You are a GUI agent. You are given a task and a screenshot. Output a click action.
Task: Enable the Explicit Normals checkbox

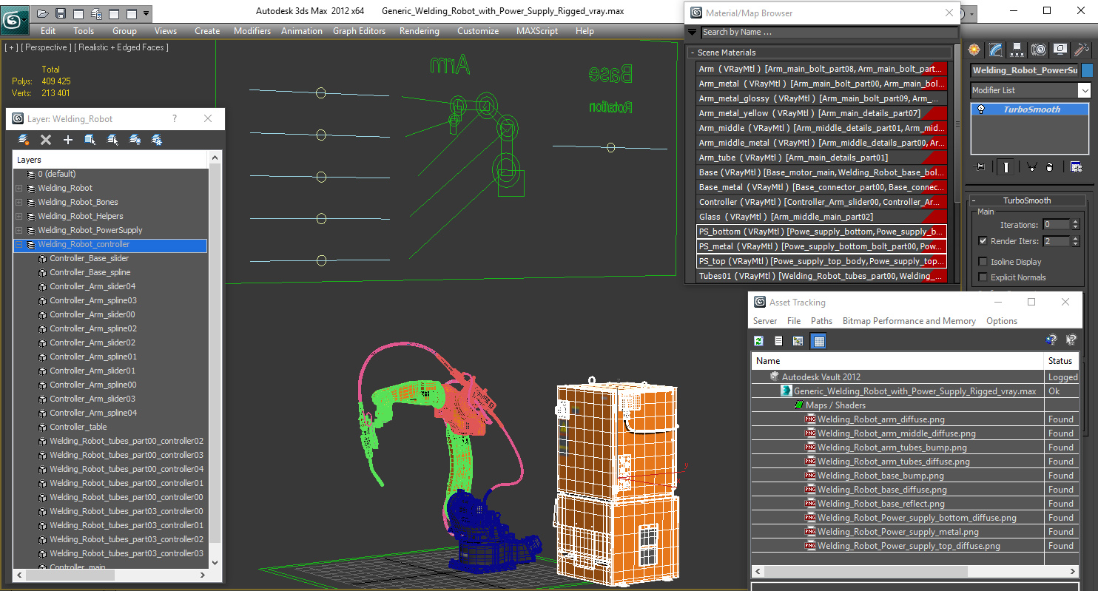click(983, 277)
